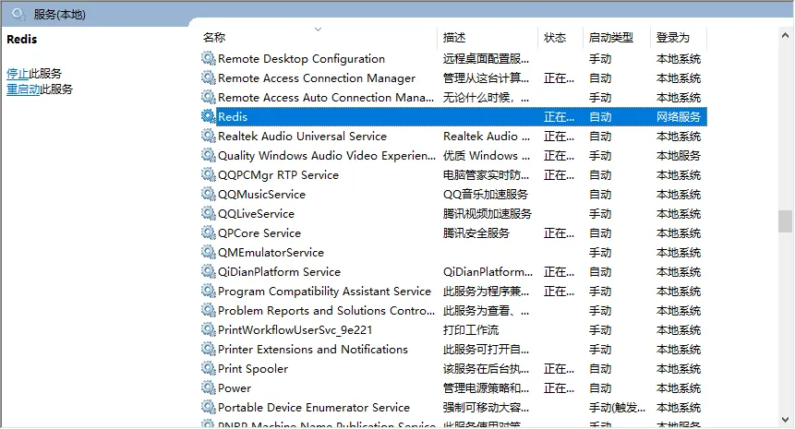
Task: Click 重启动 link to restart Redis
Action: pyautogui.click(x=23, y=89)
